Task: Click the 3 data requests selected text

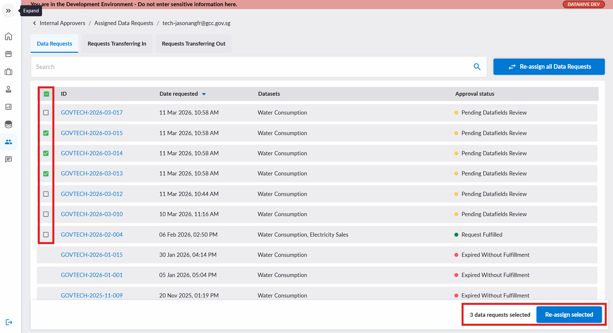Action: coord(500,315)
